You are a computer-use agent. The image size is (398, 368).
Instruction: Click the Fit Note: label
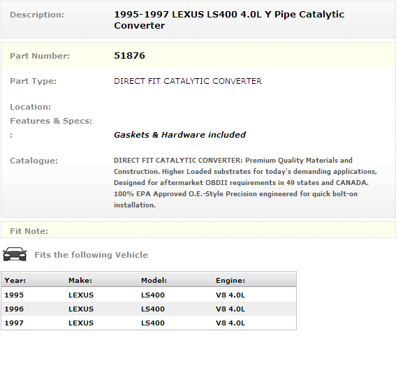pos(29,231)
